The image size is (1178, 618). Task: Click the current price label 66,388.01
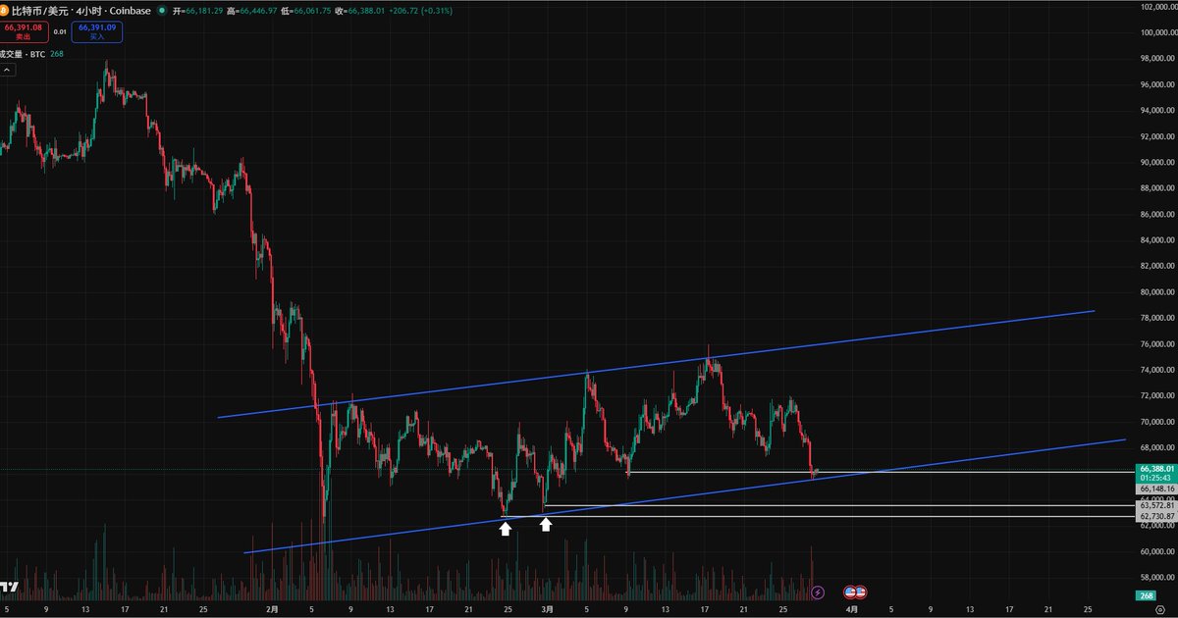tap(1156, 469)
